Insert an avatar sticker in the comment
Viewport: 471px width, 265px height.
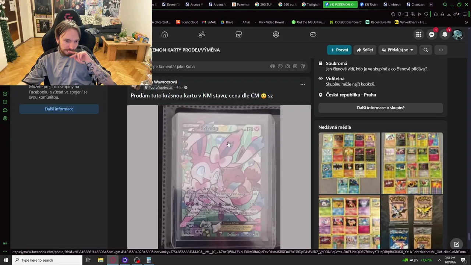click(x=273, y=66)
